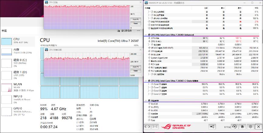The height and width of the screenshot is (133, 263).
Task: Click thermometer icon on CPU IA core row
Action: (149, 41)
